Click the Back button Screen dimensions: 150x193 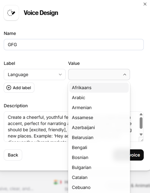click(x=13, y=155)
